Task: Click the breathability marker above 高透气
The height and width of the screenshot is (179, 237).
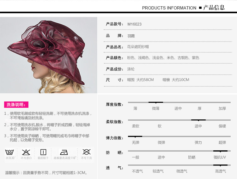Action: pyautogui.click(x=220, y=165)
